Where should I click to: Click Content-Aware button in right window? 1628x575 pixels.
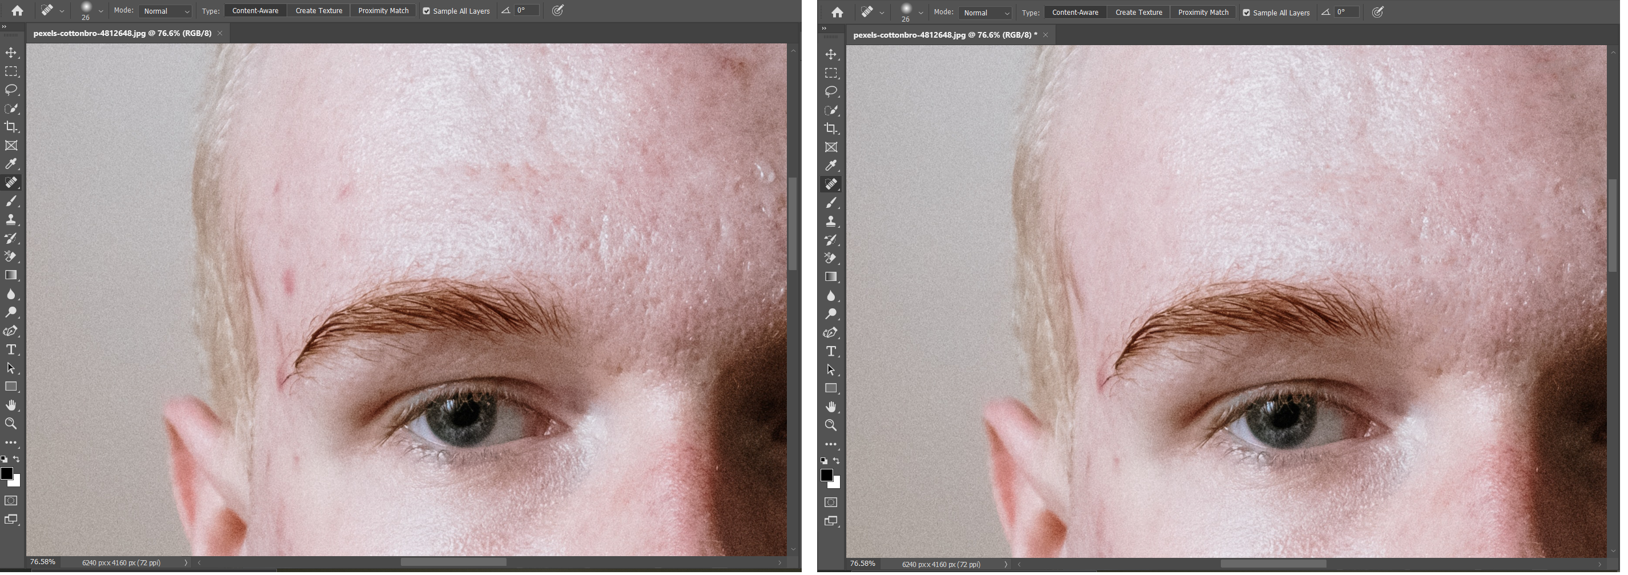1074,12
